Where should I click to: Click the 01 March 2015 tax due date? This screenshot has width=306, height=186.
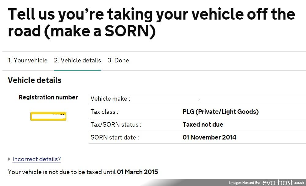point(137,172)
